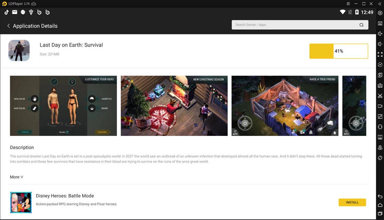Open the operation recorder in sidebar

[380, 65]
